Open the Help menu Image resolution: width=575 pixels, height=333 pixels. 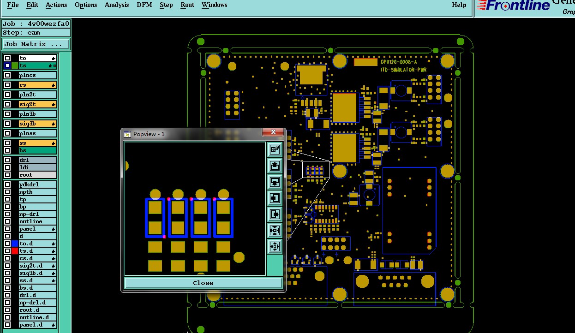pyautogui.click(x=459, y=5)
